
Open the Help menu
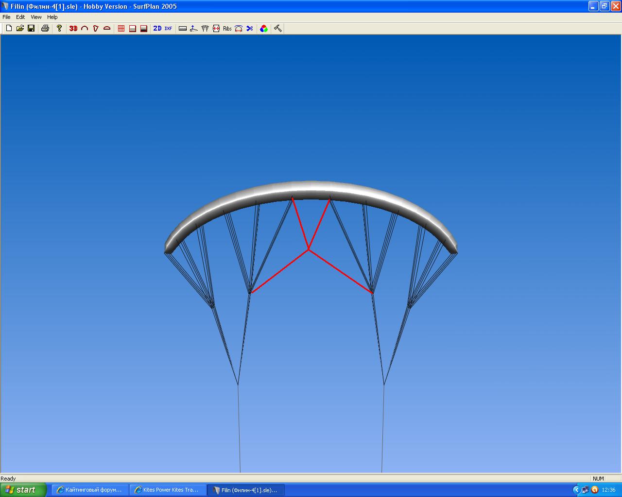coord(52,17)
